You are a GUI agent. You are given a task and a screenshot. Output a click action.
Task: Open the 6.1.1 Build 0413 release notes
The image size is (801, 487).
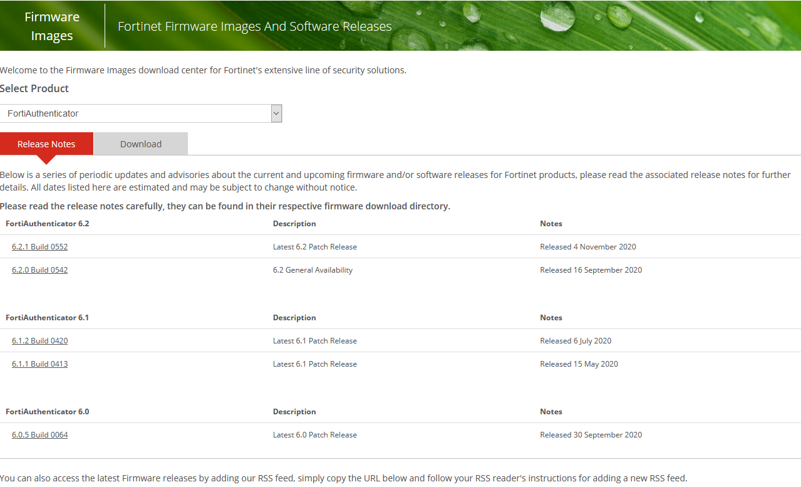(39, 364)
